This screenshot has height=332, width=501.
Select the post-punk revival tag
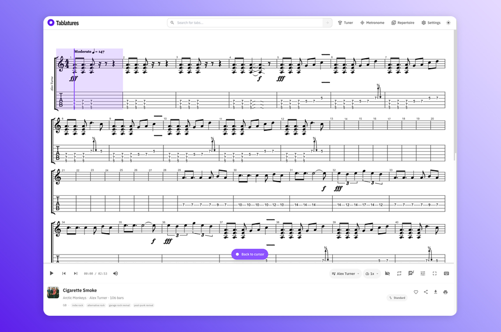[144, 305]
